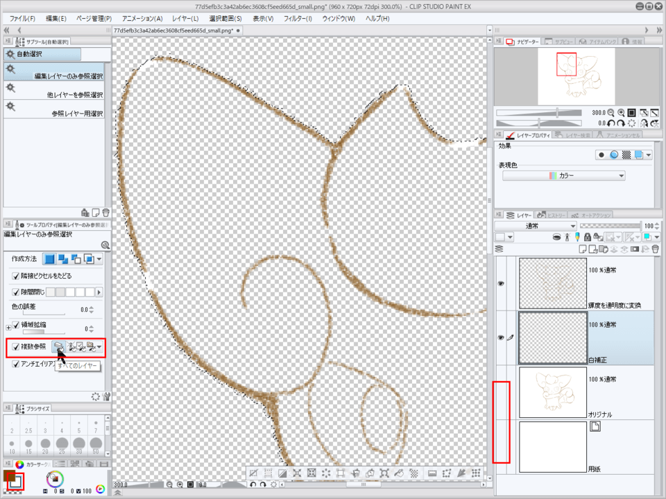Hide the 白補正 layer via eye icon

pyautogui.click(x=501, y=338)
